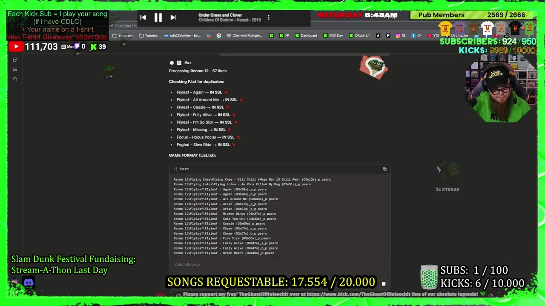Click the 'text' code block language label
Image resolution: width=545 pixels, height=306 pixels.
pyautogui.click(x=184, y=169)
